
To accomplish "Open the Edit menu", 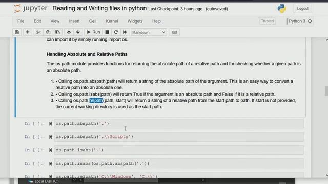I will click(37, 21).
